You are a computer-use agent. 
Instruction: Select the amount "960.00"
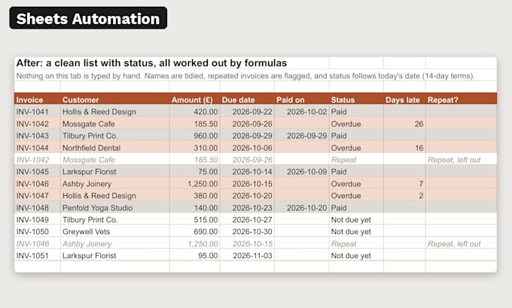tap(206, 136)
